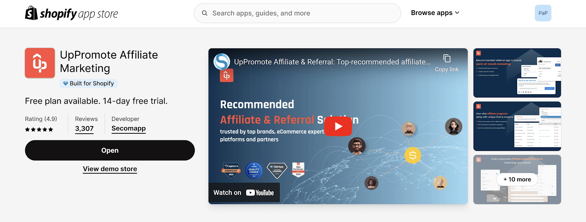Expand the Browse apps dropdown

click(x=435, y=13)
